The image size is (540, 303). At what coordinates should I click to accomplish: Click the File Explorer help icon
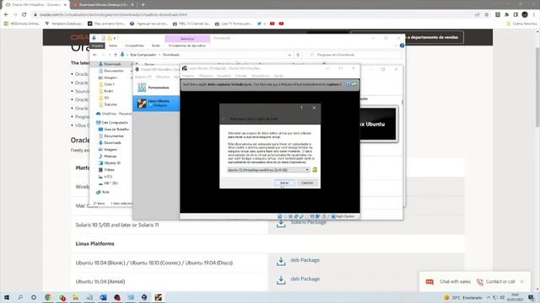tap(402, 45)
